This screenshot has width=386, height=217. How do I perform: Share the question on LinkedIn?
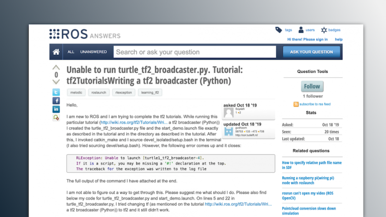tap(56, 109)
